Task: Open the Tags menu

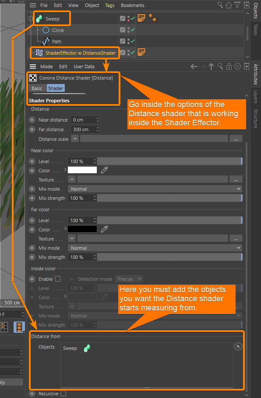Action: tap(110, 5)
